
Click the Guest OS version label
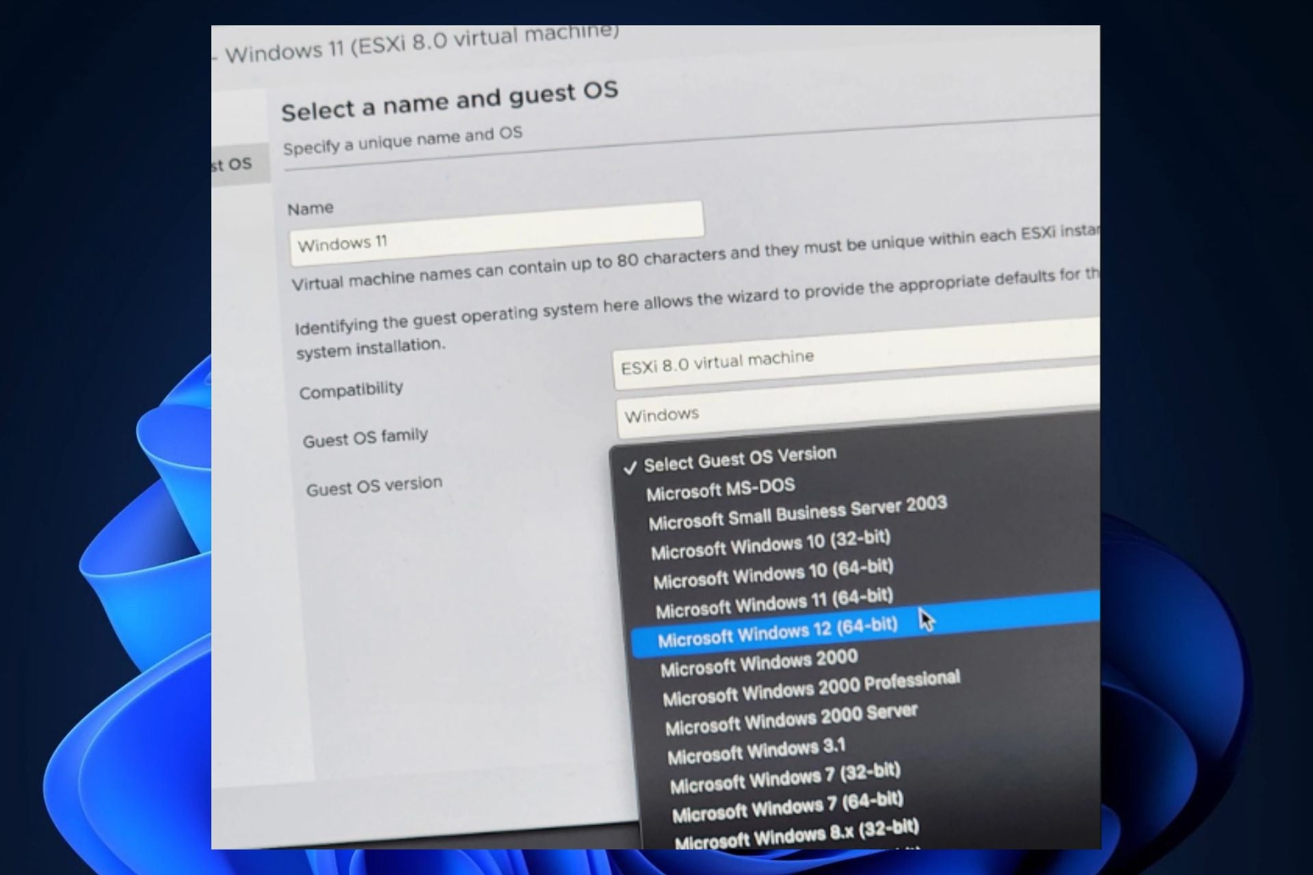point(374,485)
